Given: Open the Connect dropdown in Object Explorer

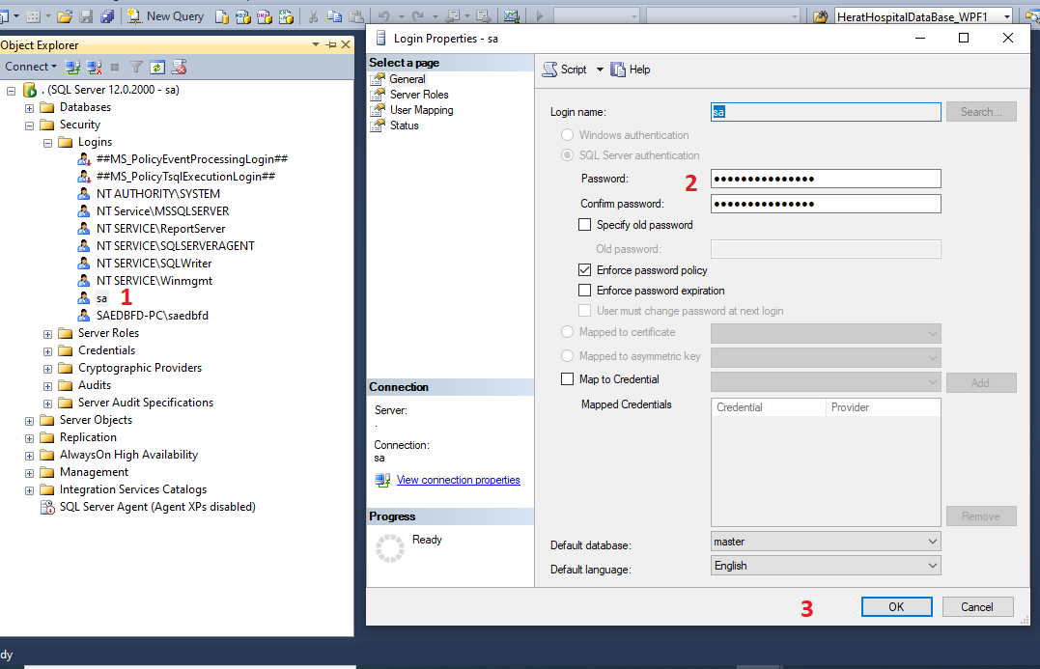Looking at the screenshot, I should (x=31, y=67).
